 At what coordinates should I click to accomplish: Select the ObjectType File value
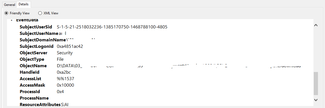60,59
